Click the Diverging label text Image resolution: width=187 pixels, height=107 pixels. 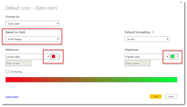click(x=16, y=72)
